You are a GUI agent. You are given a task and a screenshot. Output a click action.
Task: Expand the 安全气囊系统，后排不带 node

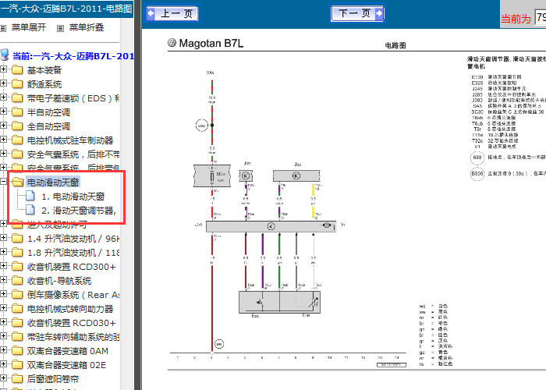point(3,153)
